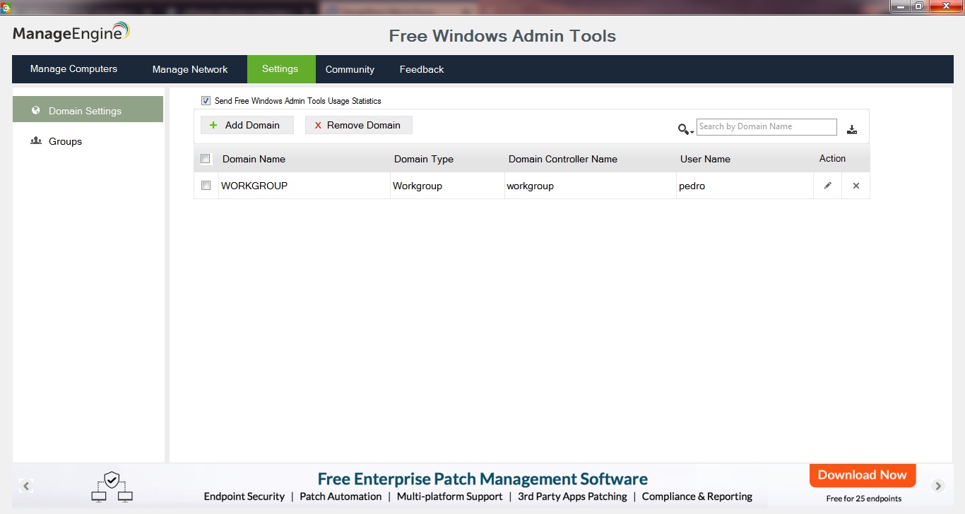Click the edit pencil icon for WORKGROUP

pyautogui.click(x=827, y=186)
